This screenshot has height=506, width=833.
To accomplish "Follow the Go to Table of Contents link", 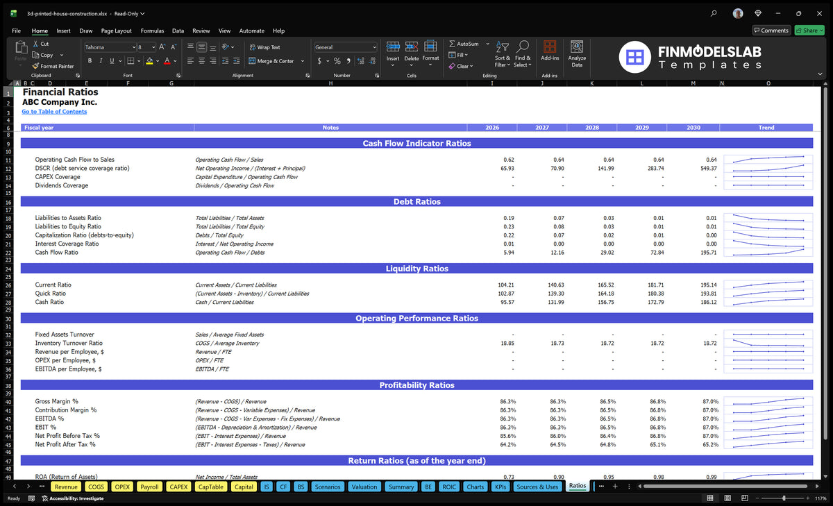I will coord(54,112).
